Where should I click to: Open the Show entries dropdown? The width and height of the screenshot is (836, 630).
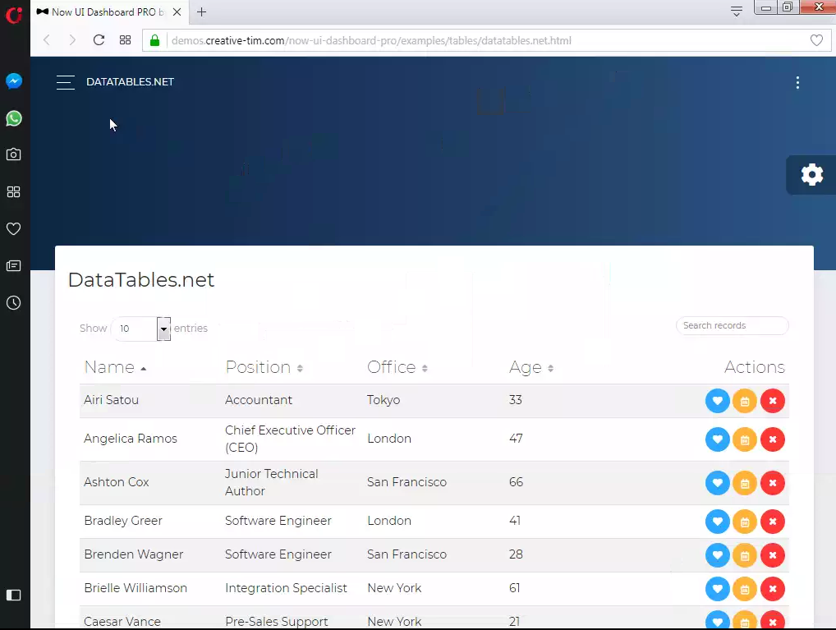pos(163,329)
